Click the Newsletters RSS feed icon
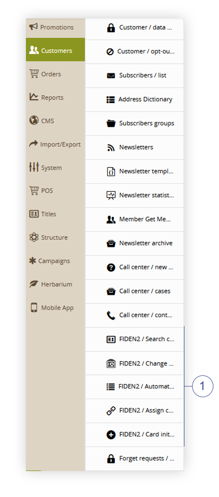The image size is (219, 497). coord(111,147)
